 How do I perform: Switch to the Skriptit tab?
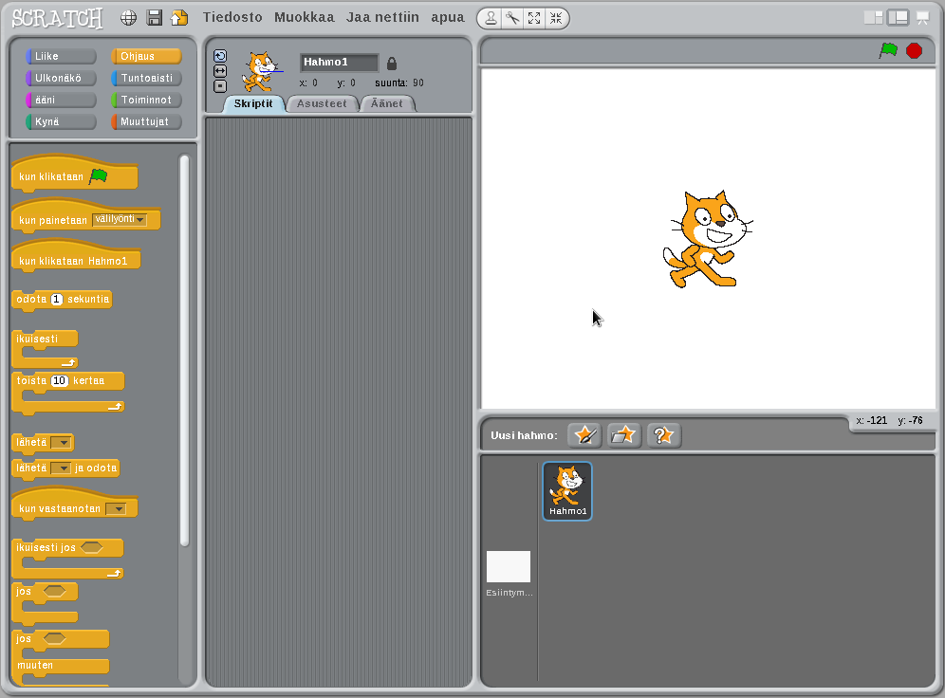253,103
